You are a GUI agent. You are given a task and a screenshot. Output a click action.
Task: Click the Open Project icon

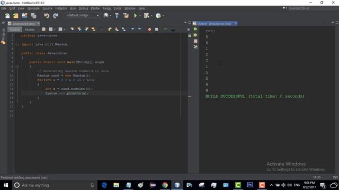[24, 16]
